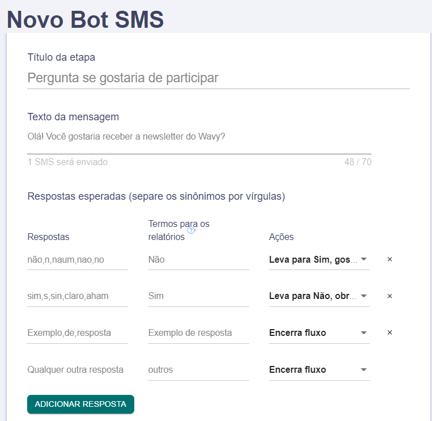The image size is (432, 421).
Task: Click the 'Exemplo de resposta' report term field
Action: (199, 333)
